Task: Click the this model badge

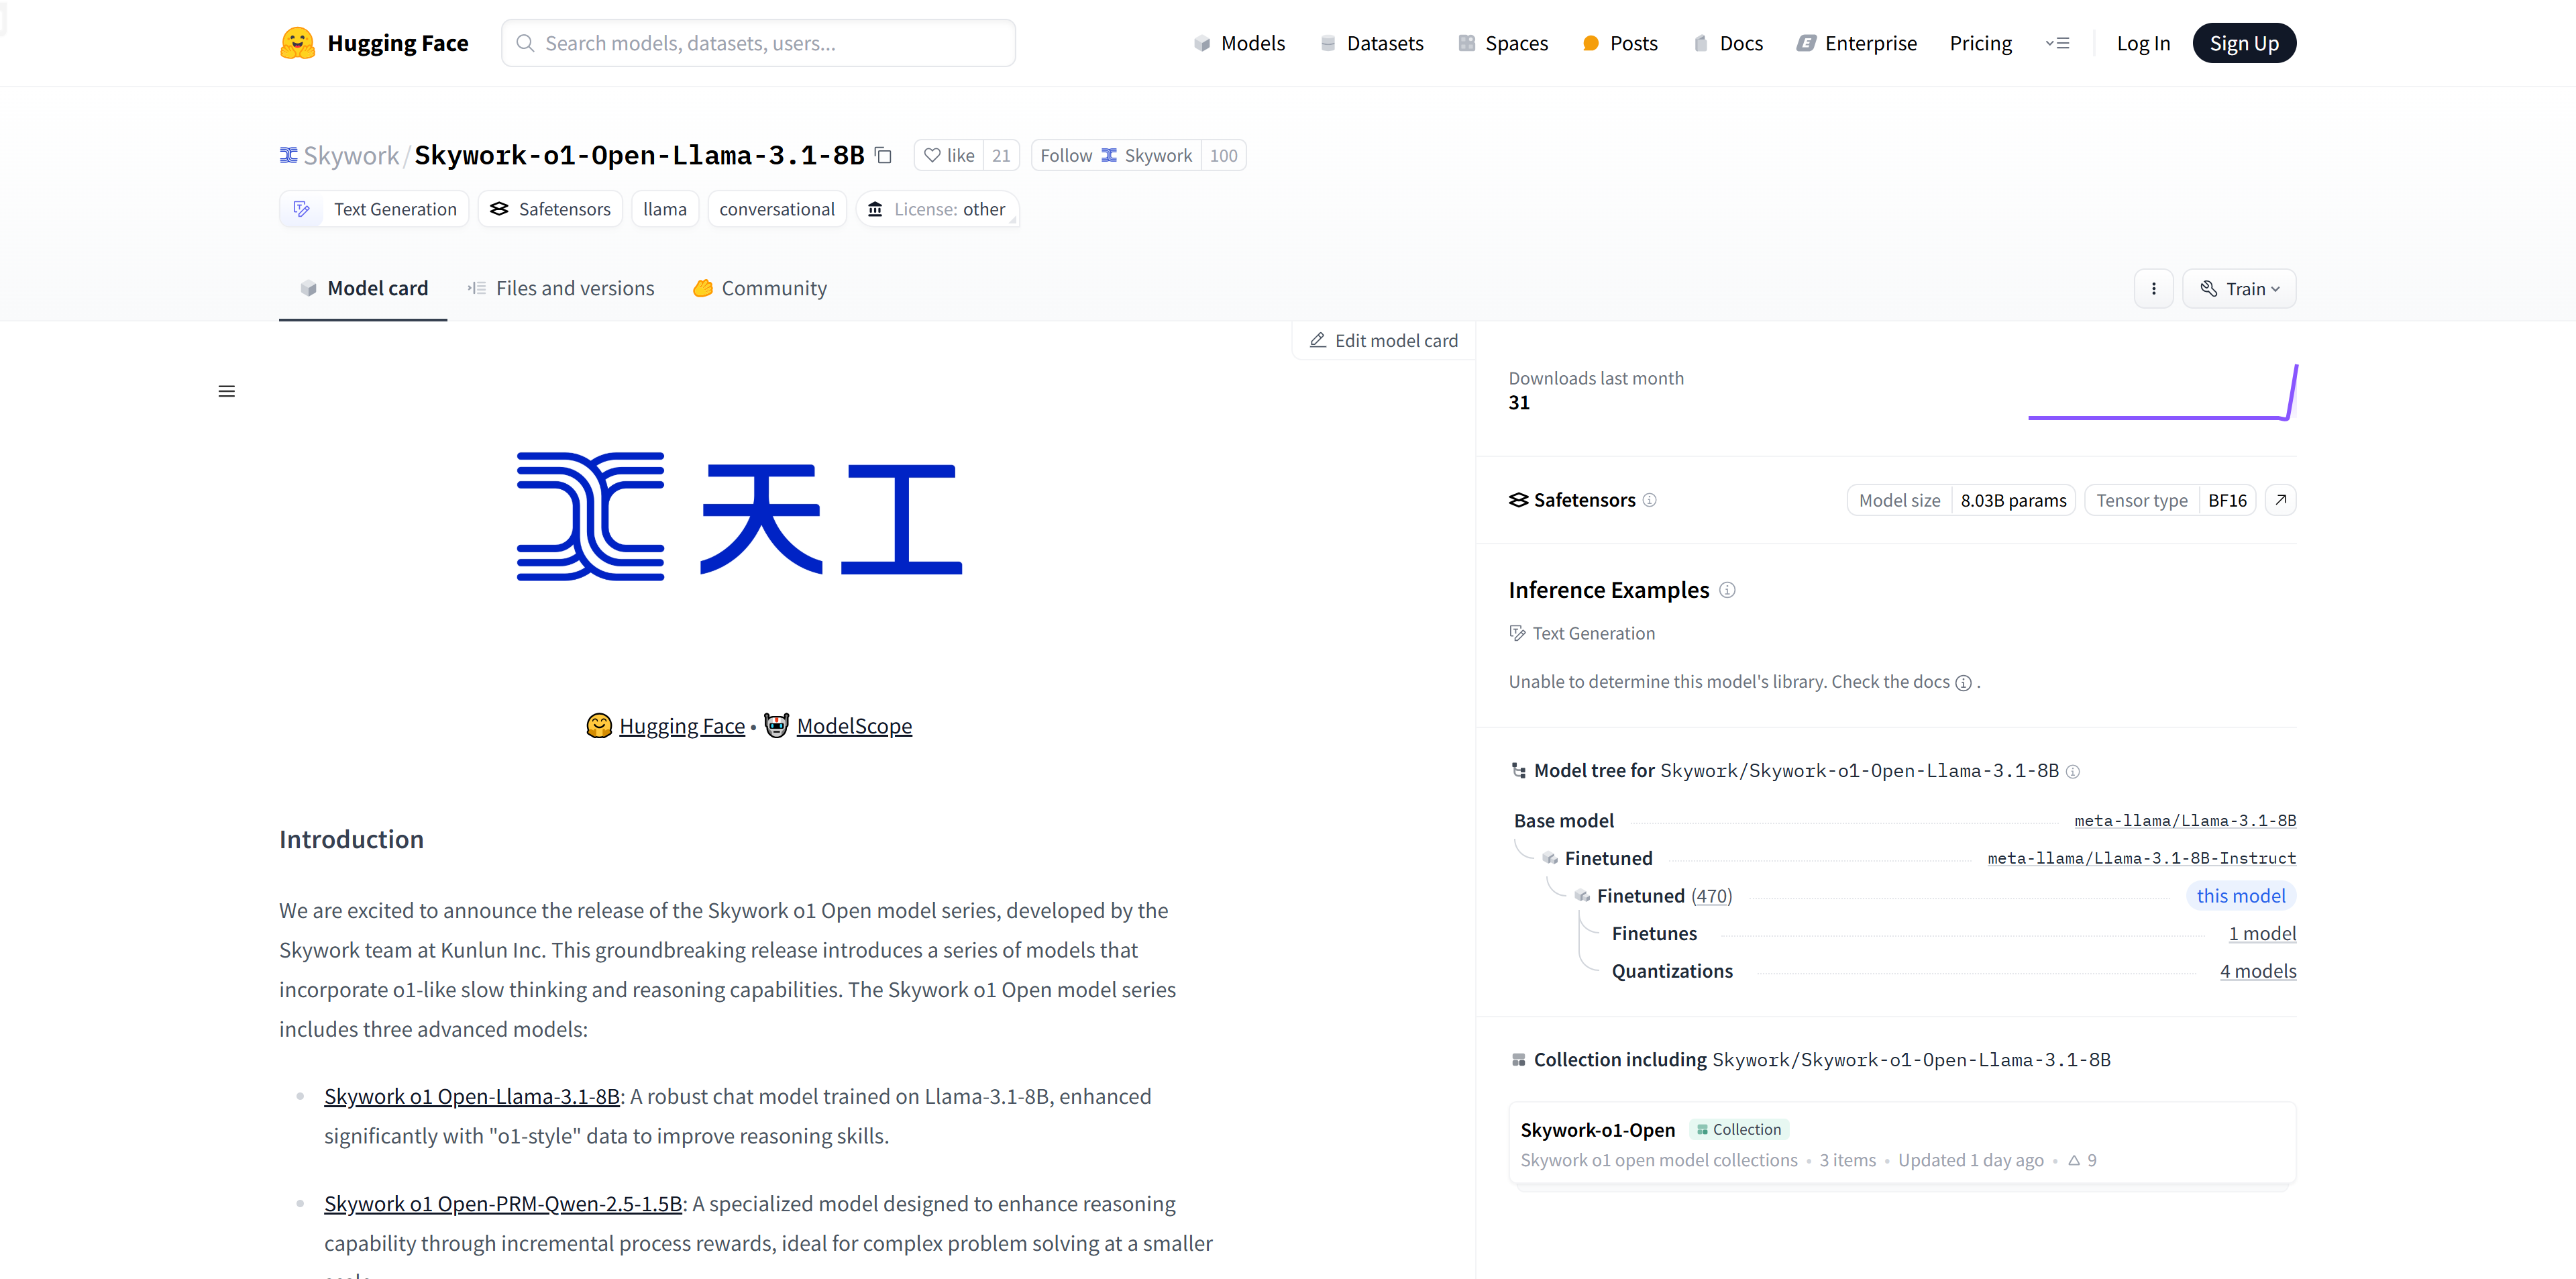Action: (2240, 896)
